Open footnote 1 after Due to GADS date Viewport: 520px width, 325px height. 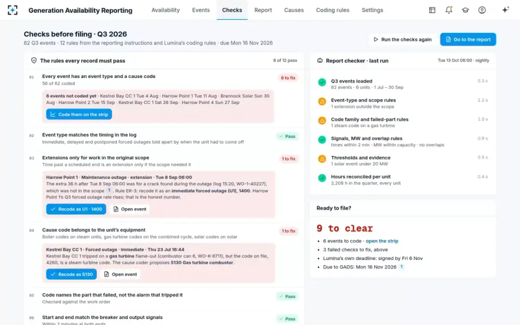pos(401,267)
